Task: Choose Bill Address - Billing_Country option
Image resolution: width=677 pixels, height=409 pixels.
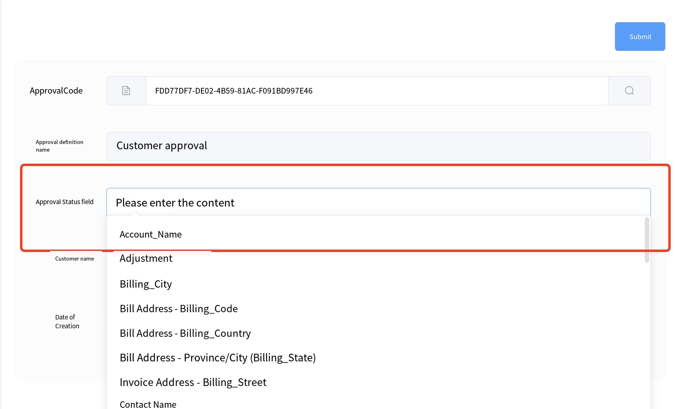Action: (x=185, y=334)
